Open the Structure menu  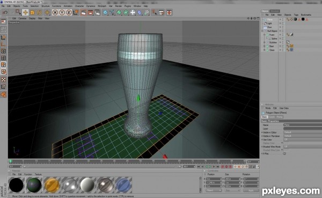45,6
